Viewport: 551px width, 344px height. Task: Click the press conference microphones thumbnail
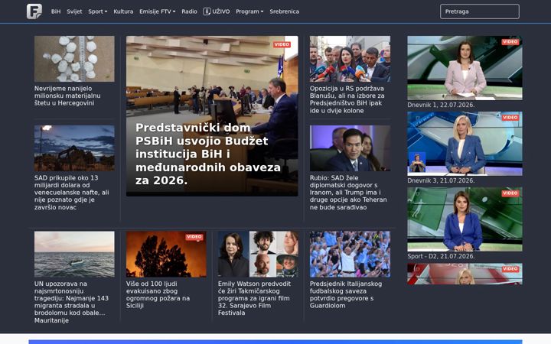[350, 59]
